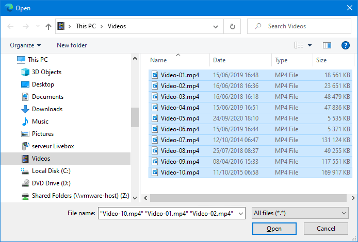Click the Video-04.mp4 file icon
This screenshot has height=242, width=358.
coord(155,107)
